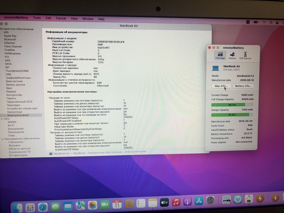This screenshot has width=284, height=213.
Task: Open the Format menu
Action: [x=61, y=19]
